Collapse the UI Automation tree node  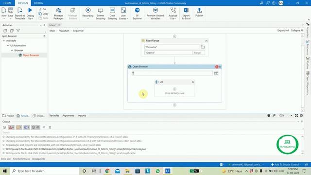(8, 45)
